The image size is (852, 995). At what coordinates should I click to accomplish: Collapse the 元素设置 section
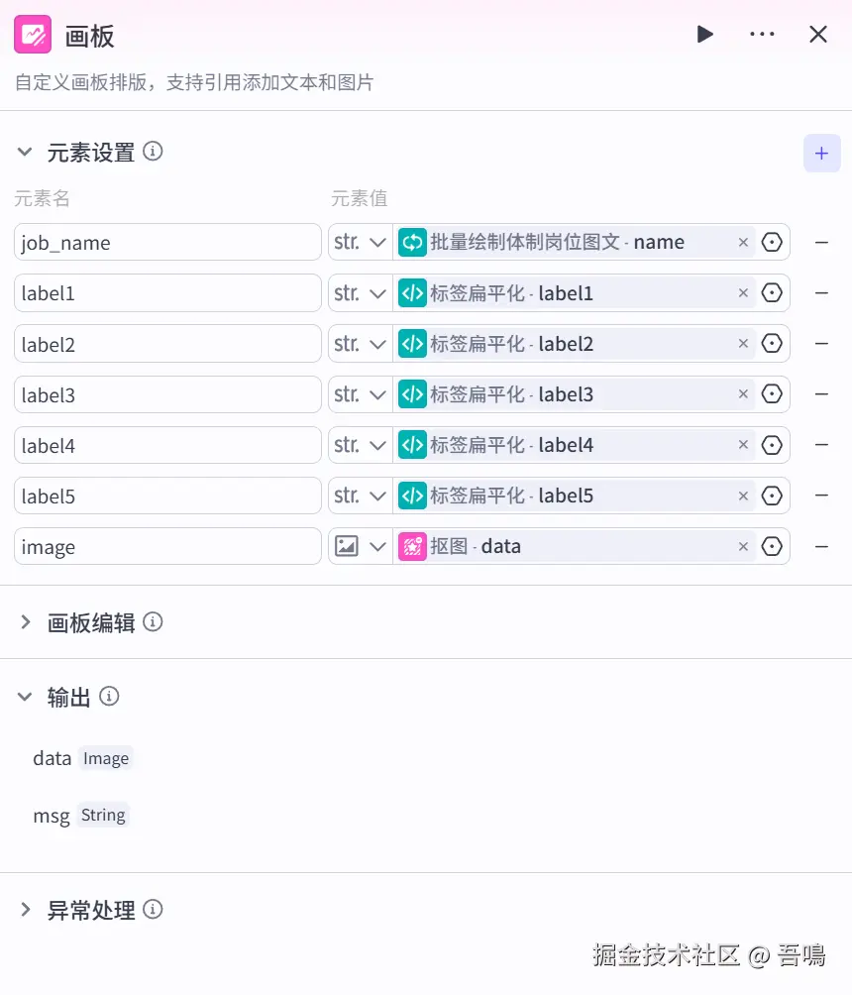click(26, 153)
